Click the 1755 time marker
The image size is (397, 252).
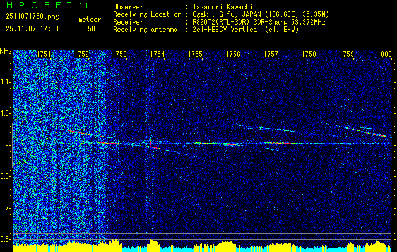click(196, 54)
